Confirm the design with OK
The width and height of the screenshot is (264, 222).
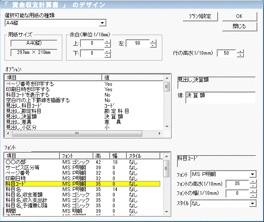tap(239, 16)
